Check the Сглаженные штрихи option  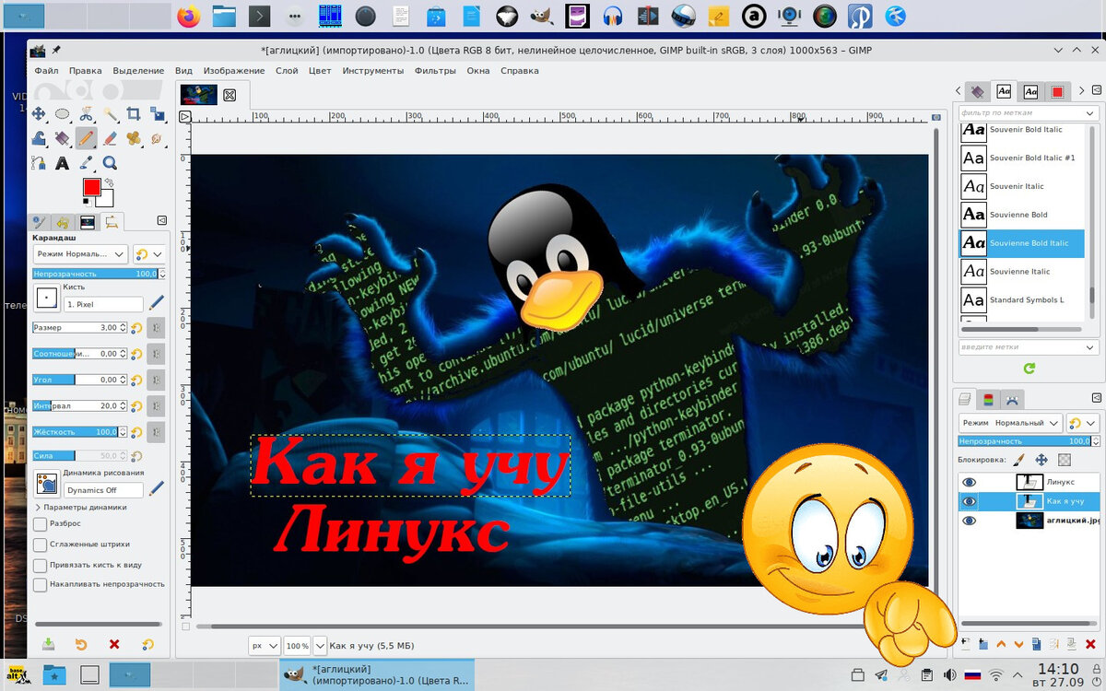pos(39,544)
